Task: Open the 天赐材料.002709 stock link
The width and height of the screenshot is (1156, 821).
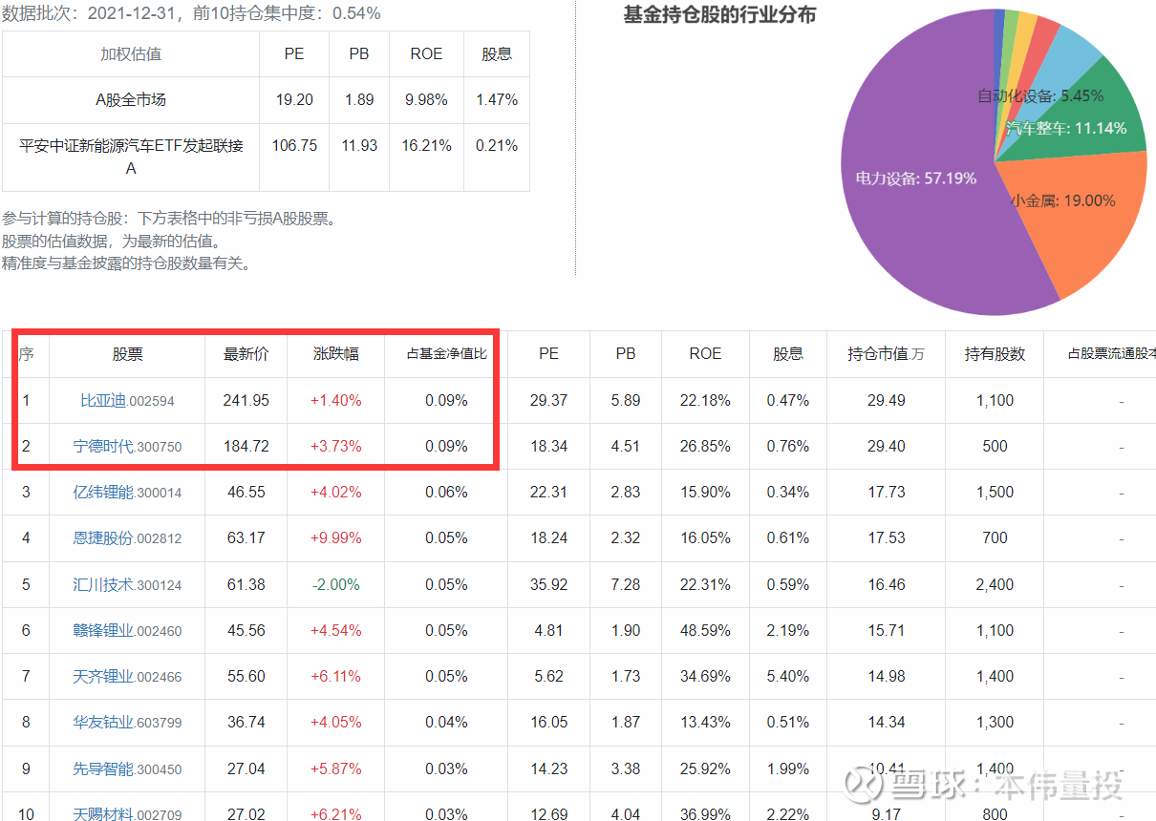Action: pyautogui.click(x=127, y=813)
